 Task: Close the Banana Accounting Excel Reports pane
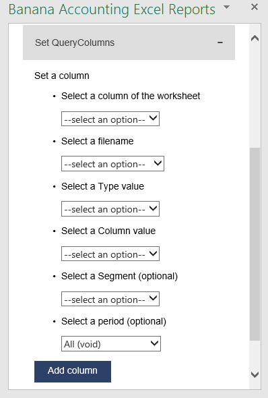255,7
